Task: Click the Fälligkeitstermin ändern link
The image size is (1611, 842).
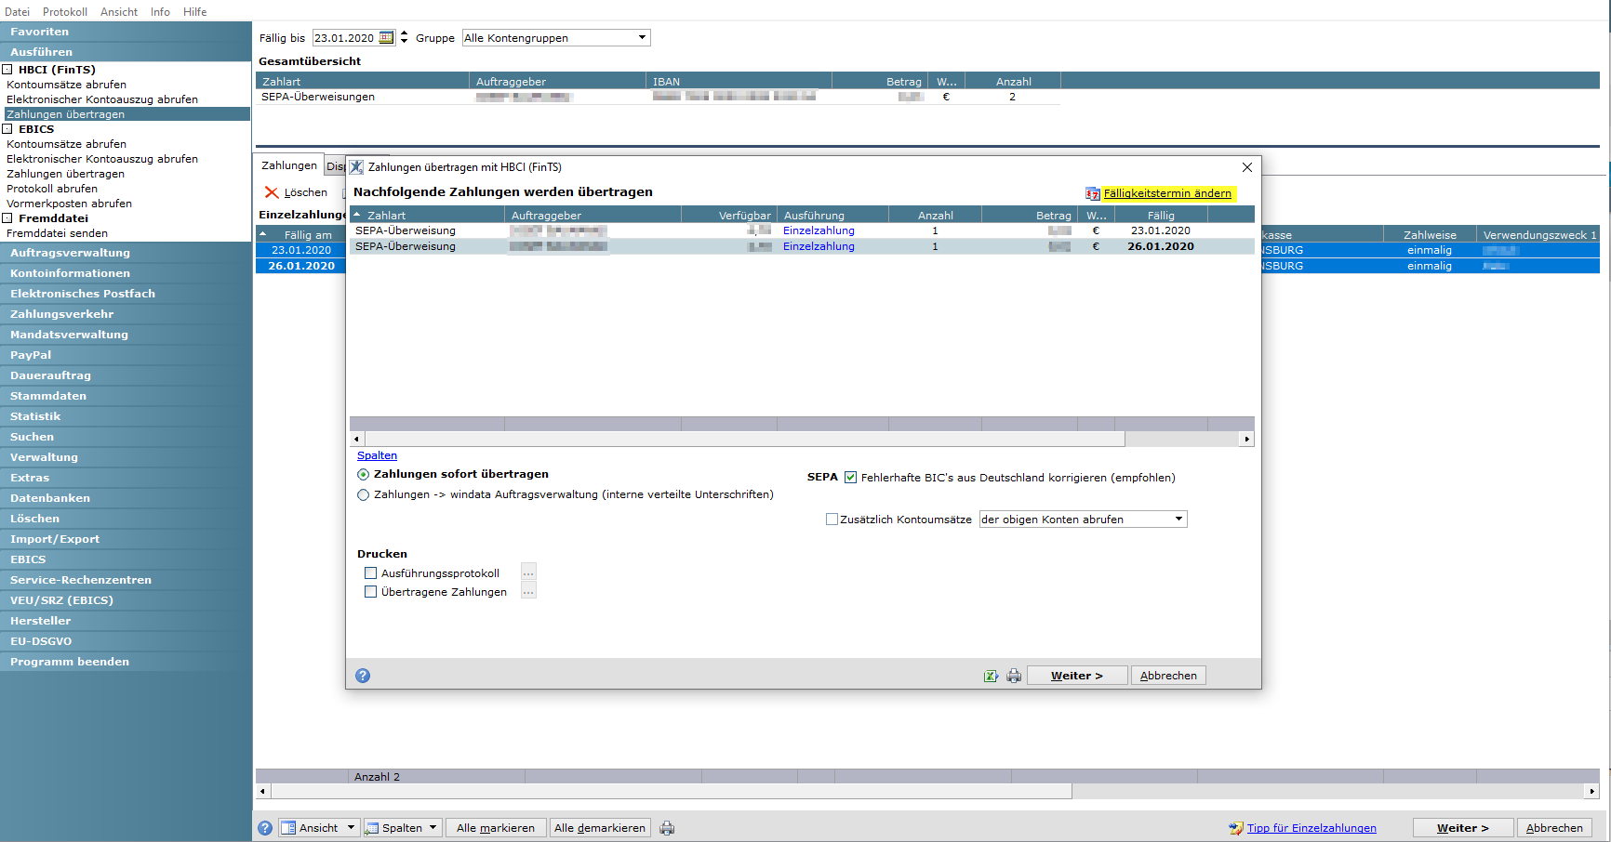Action: coord(1167,193)
